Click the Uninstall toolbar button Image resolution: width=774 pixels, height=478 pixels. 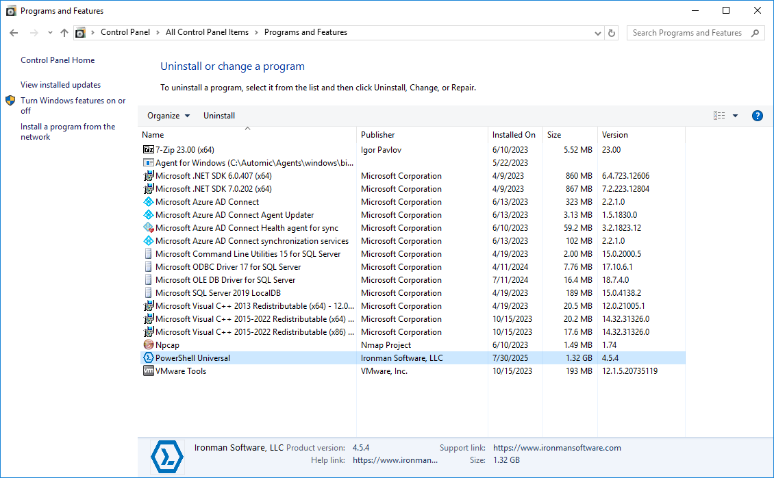[219, 116]
